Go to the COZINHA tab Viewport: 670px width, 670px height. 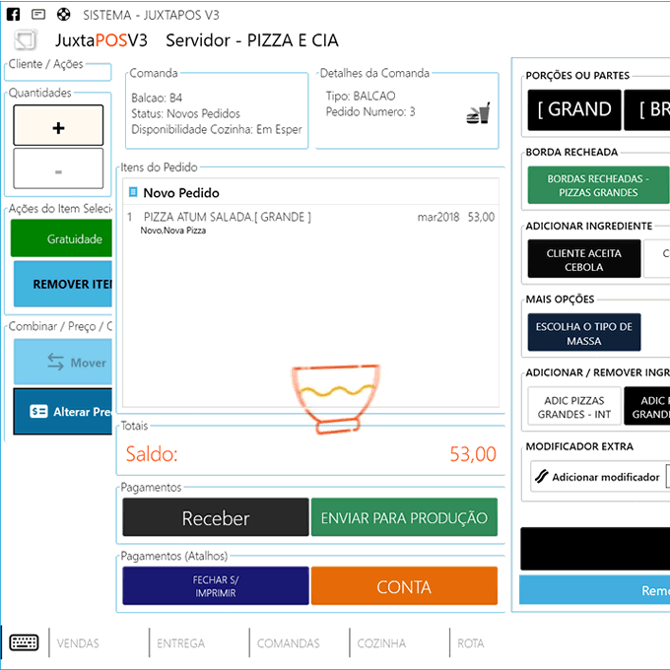pos(381,643)
